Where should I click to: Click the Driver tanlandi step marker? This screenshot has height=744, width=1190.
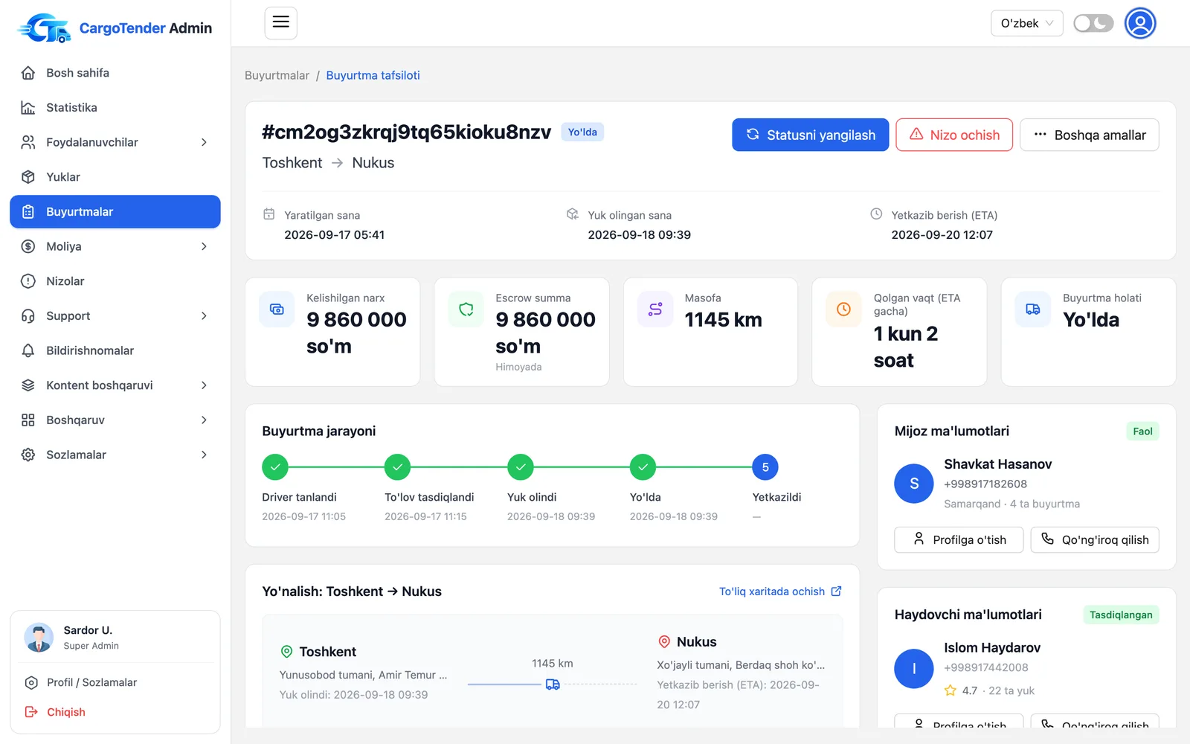(x=275, y=467)
